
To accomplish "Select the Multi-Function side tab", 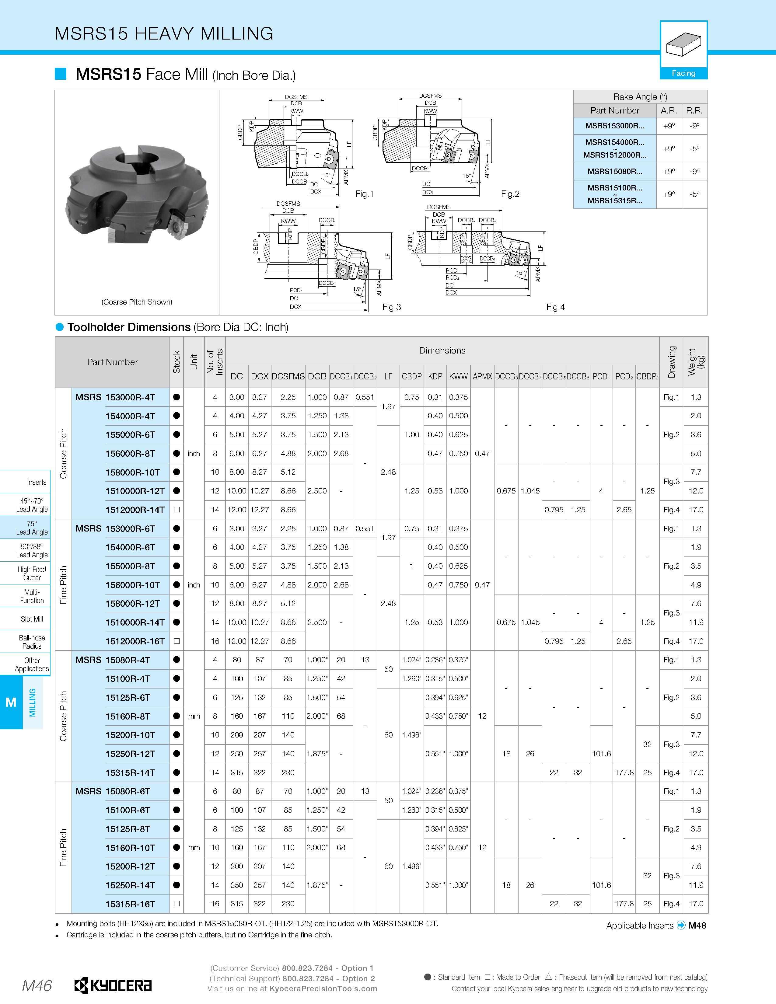I will click(x=25, y=596).
